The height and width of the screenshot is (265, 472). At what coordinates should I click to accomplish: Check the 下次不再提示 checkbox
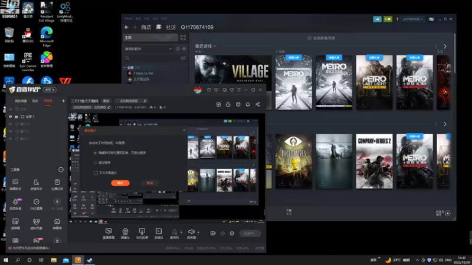(x=96, y=173)
